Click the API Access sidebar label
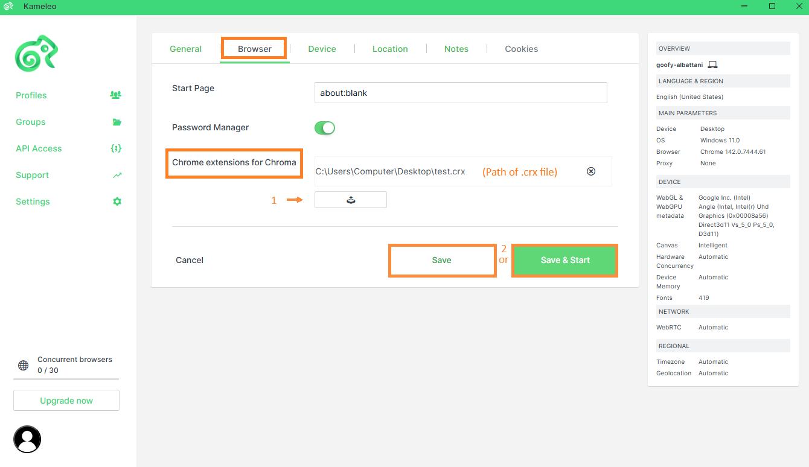 pyautogui.click(x=39, y=148)
